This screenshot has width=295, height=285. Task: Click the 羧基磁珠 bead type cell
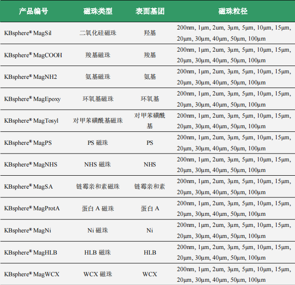[x=98, y=55]
